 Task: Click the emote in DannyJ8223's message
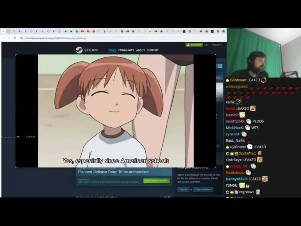point(265,179)
